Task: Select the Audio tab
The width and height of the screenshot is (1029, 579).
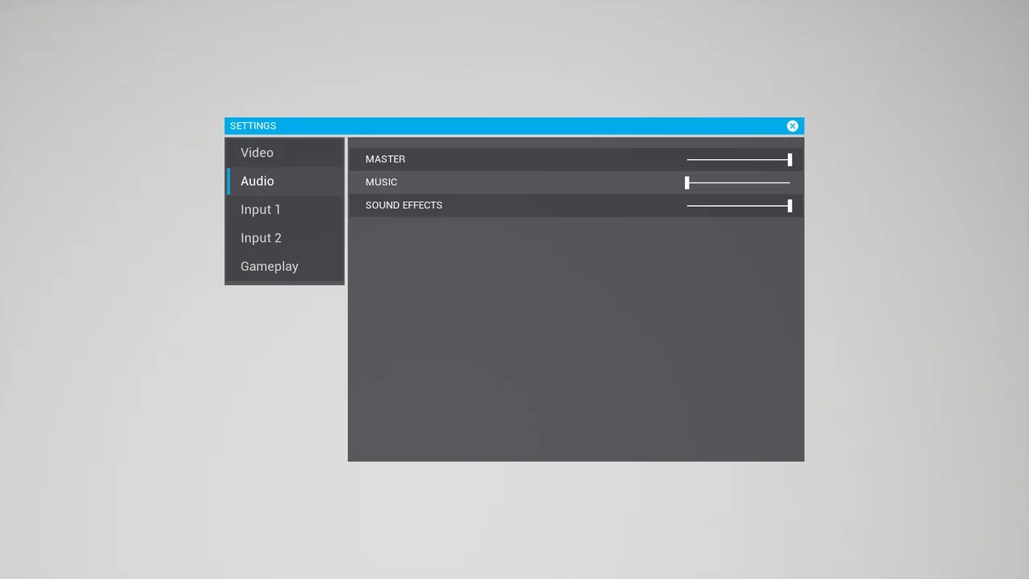Action: pyautogui.click(x=257, y=181)
